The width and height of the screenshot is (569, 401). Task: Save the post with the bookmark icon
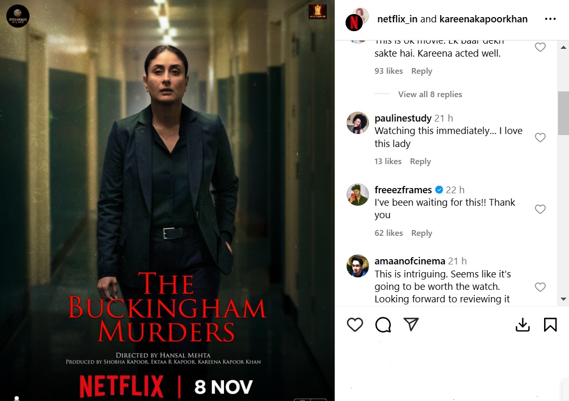[x=550, y=325]
